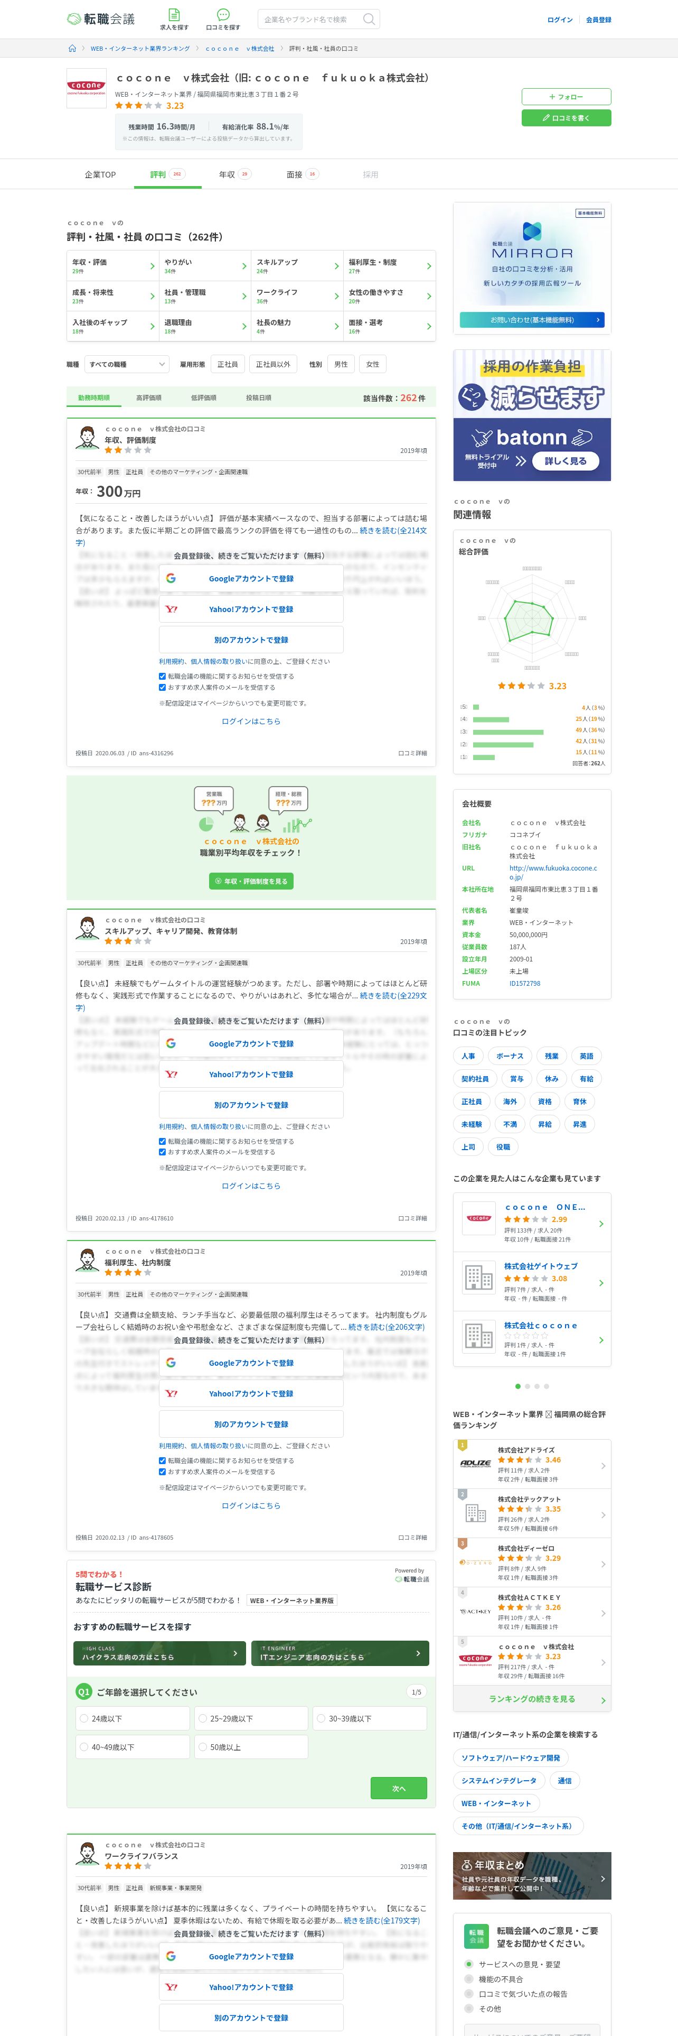The image size is (678, 2036).
Task: Open the 職種 すべての職種 dropdown
Action: 126,364
